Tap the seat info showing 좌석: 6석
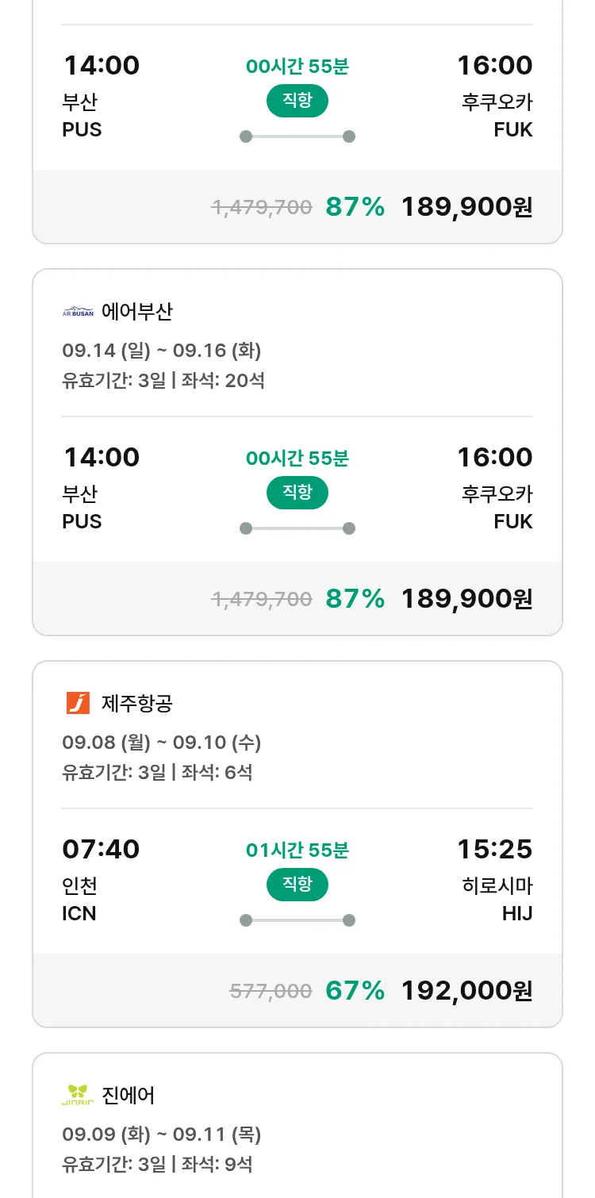595x1198 pixels. click(x=217, y=772)
